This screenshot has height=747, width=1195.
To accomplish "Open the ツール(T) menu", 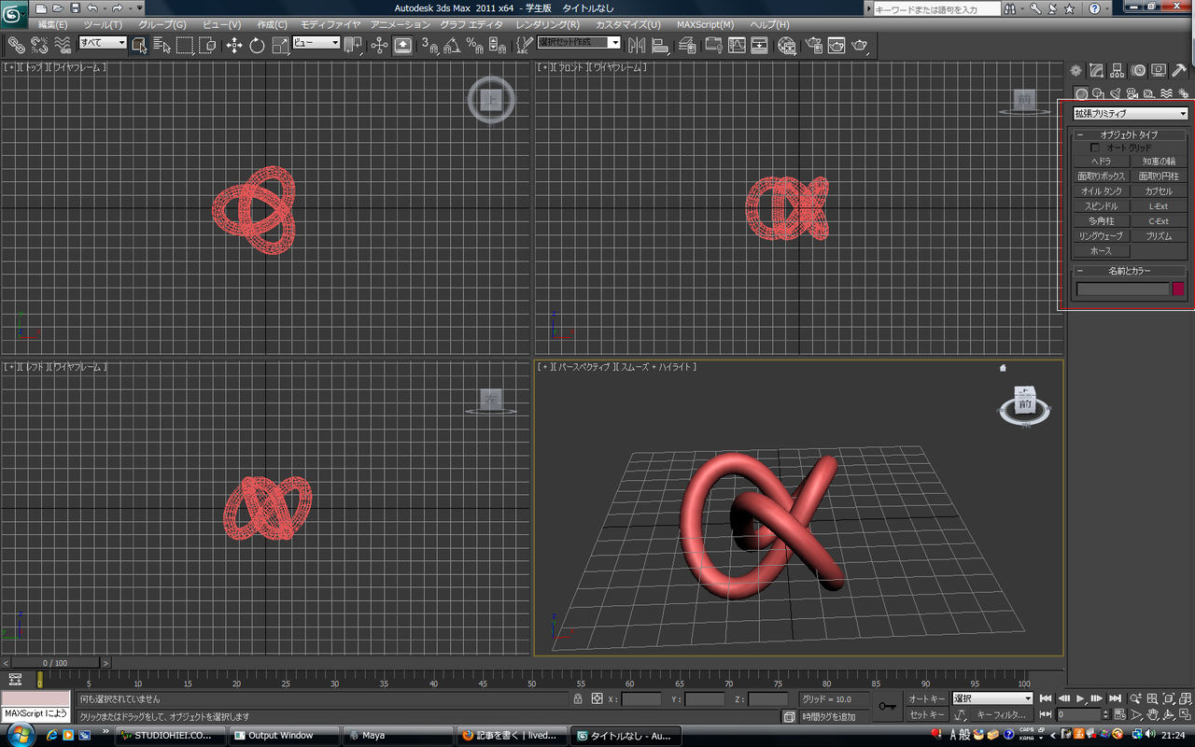I will [x=103, y=24].
